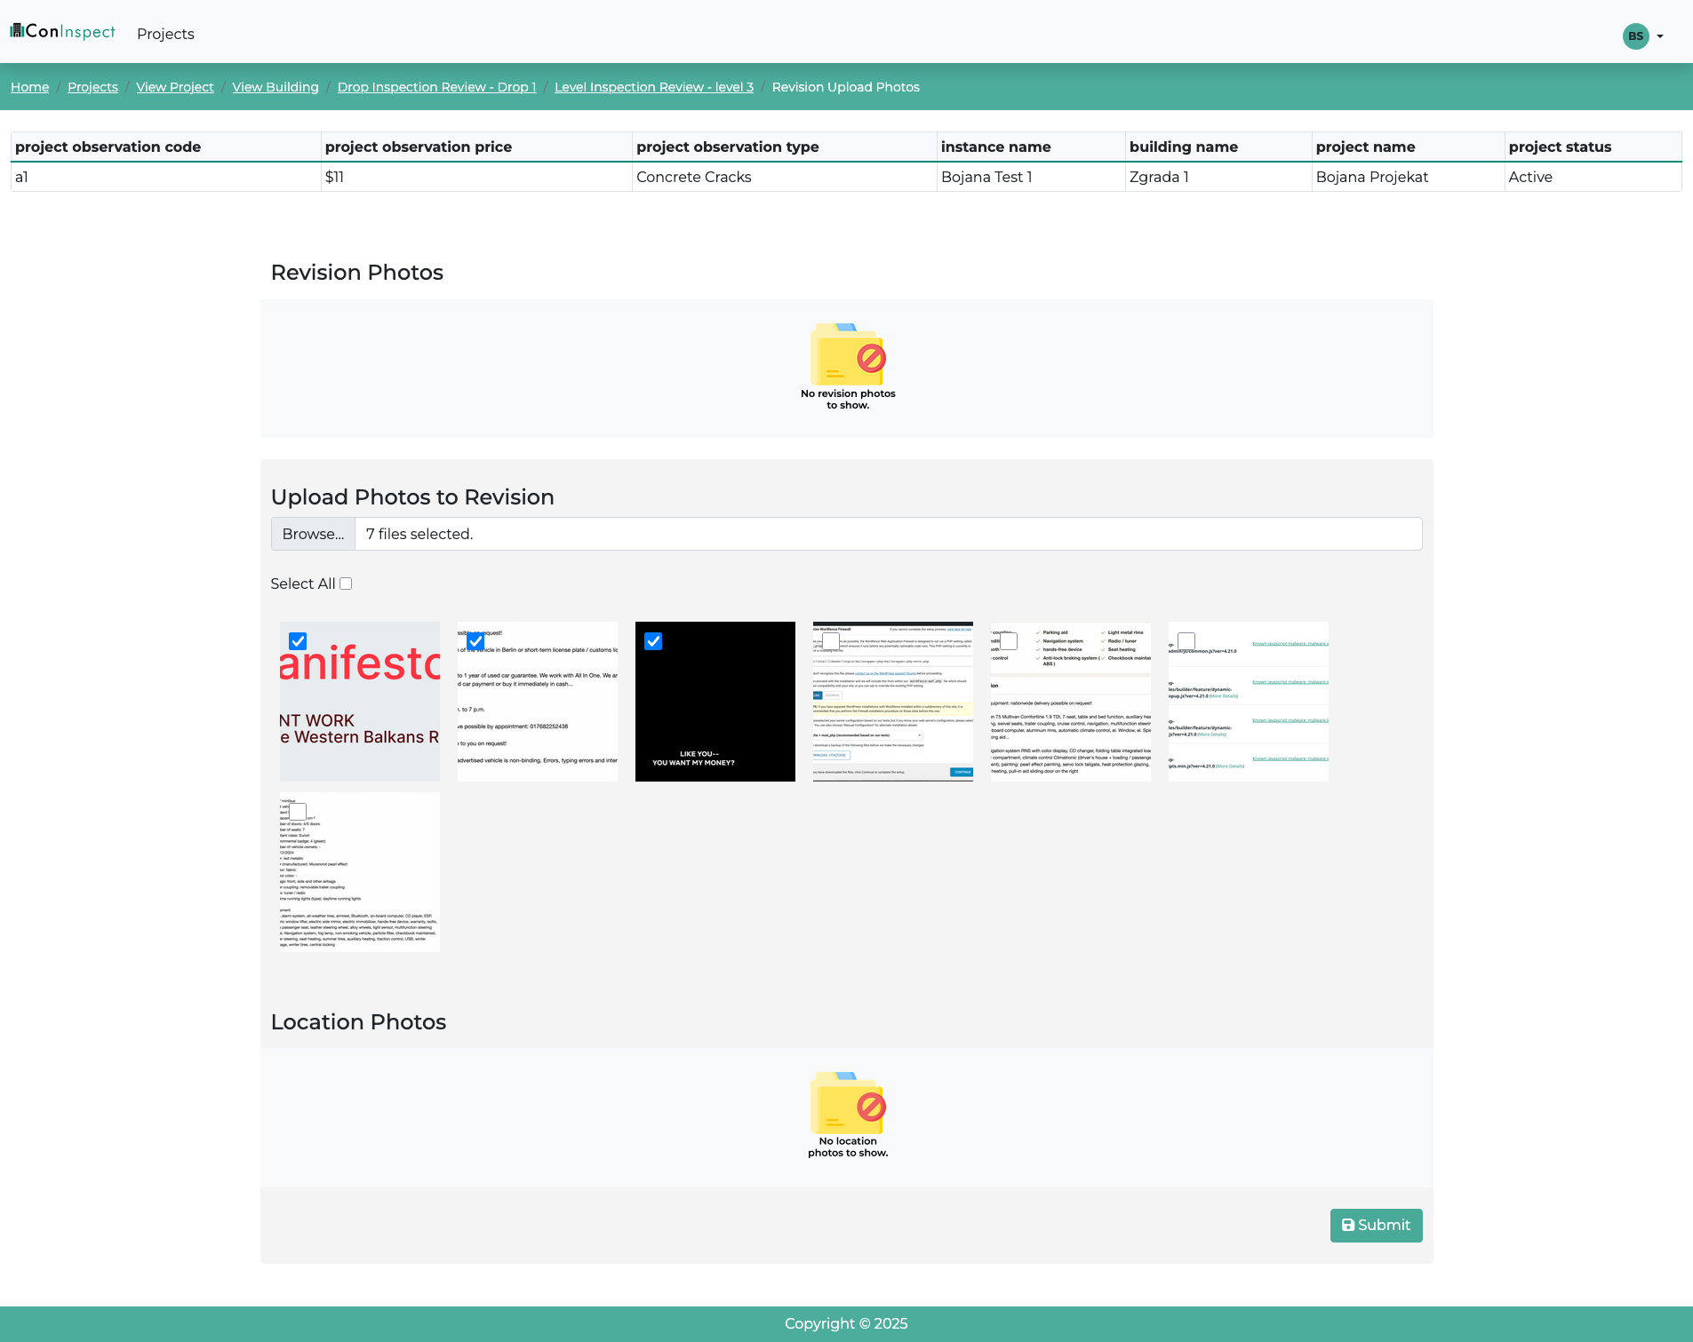Viewport: 1693px width, 1342px height.
Task: Open the View Building breadcrumb
Action: [275, 87]
